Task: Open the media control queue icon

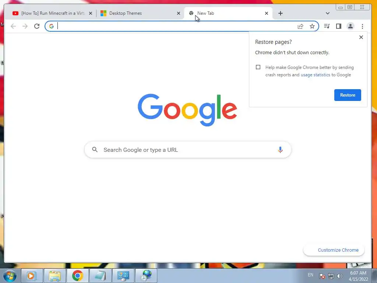Action: coord(327,26)
